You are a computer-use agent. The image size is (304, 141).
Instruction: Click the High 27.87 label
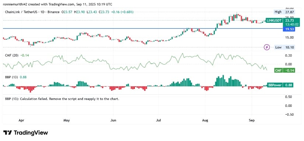click(x=284, y=12)
